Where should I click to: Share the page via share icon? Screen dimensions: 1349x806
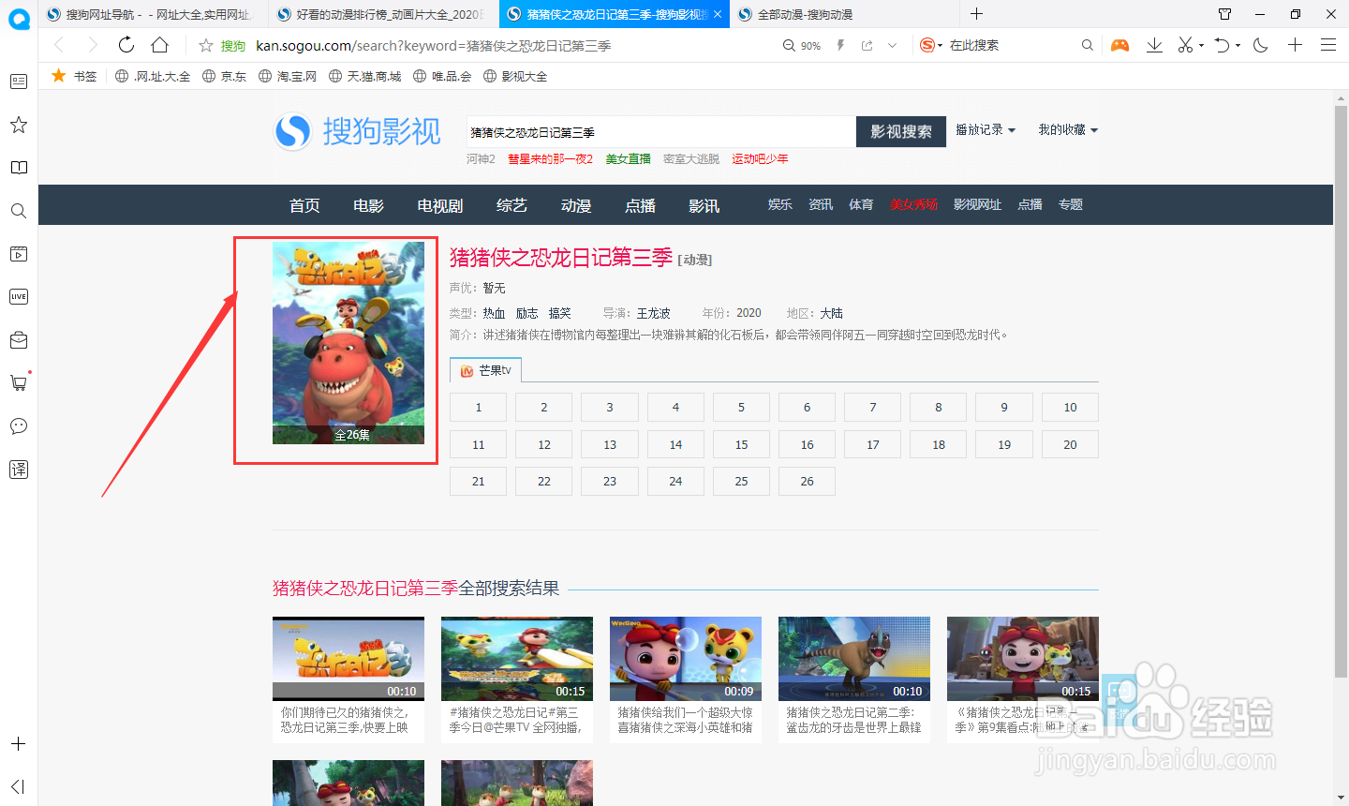pyautogui.click(x=867, y=45)
